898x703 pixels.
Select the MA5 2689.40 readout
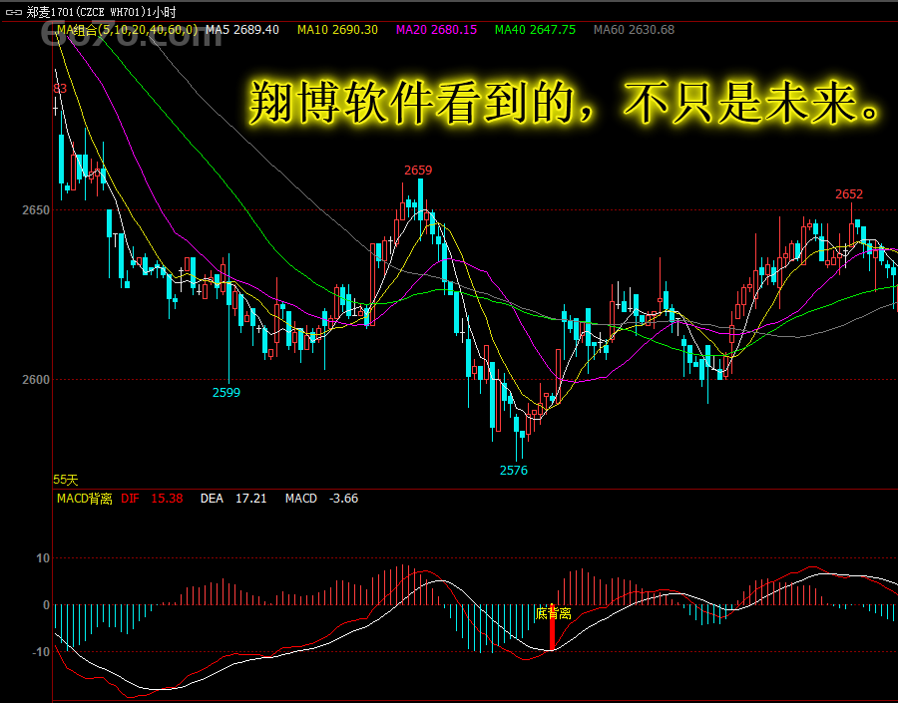(x=242, y=30)
